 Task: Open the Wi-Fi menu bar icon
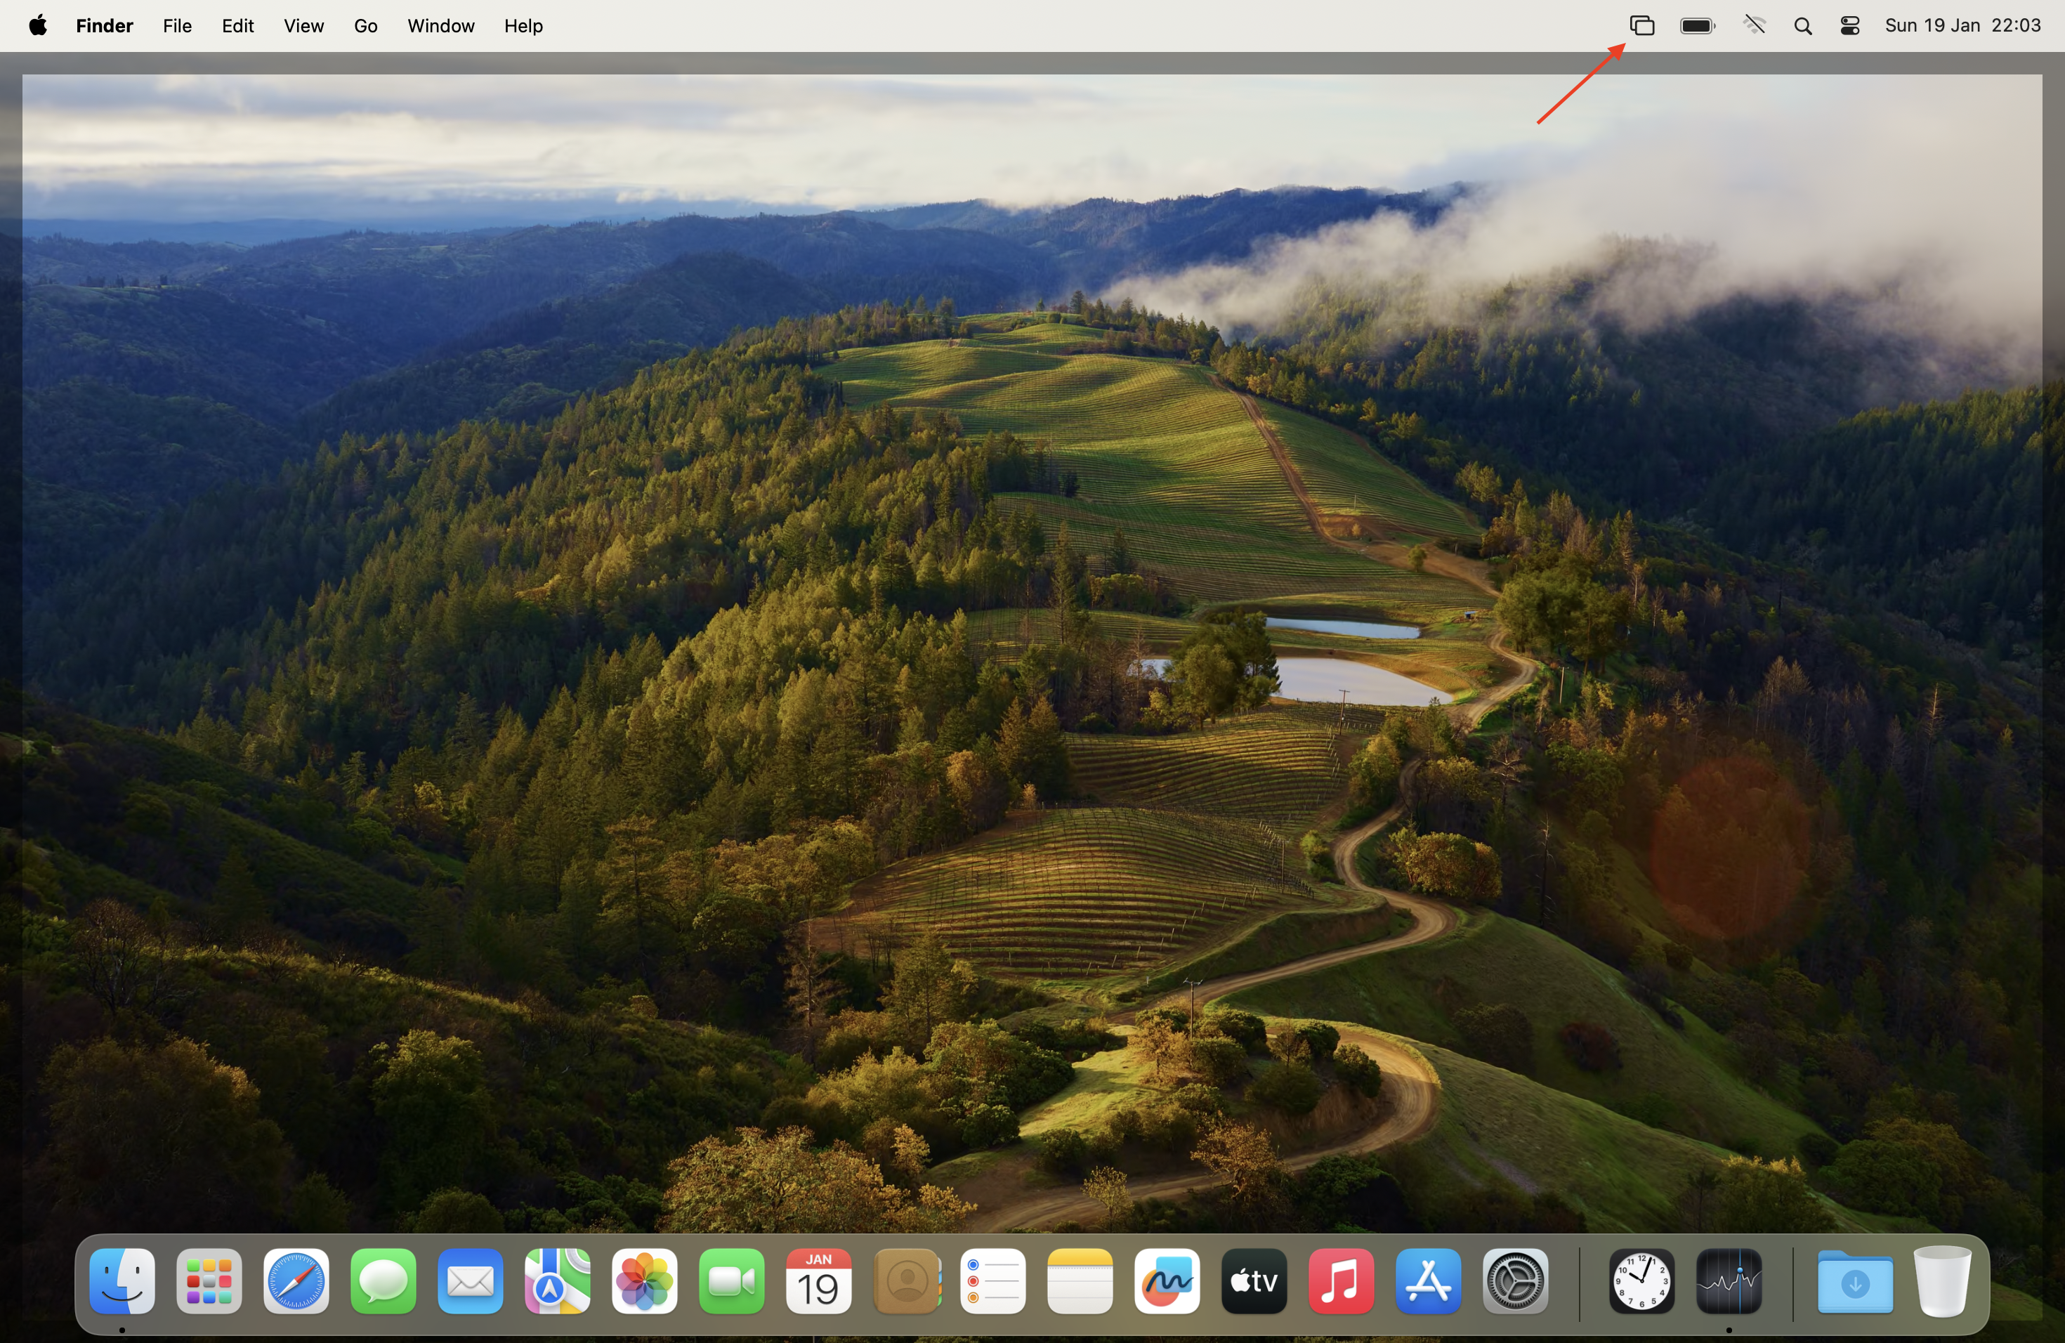(x=1755, y=26)
